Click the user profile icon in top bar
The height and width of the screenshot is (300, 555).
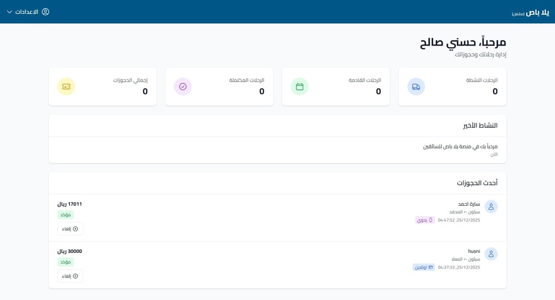[46, 12]
